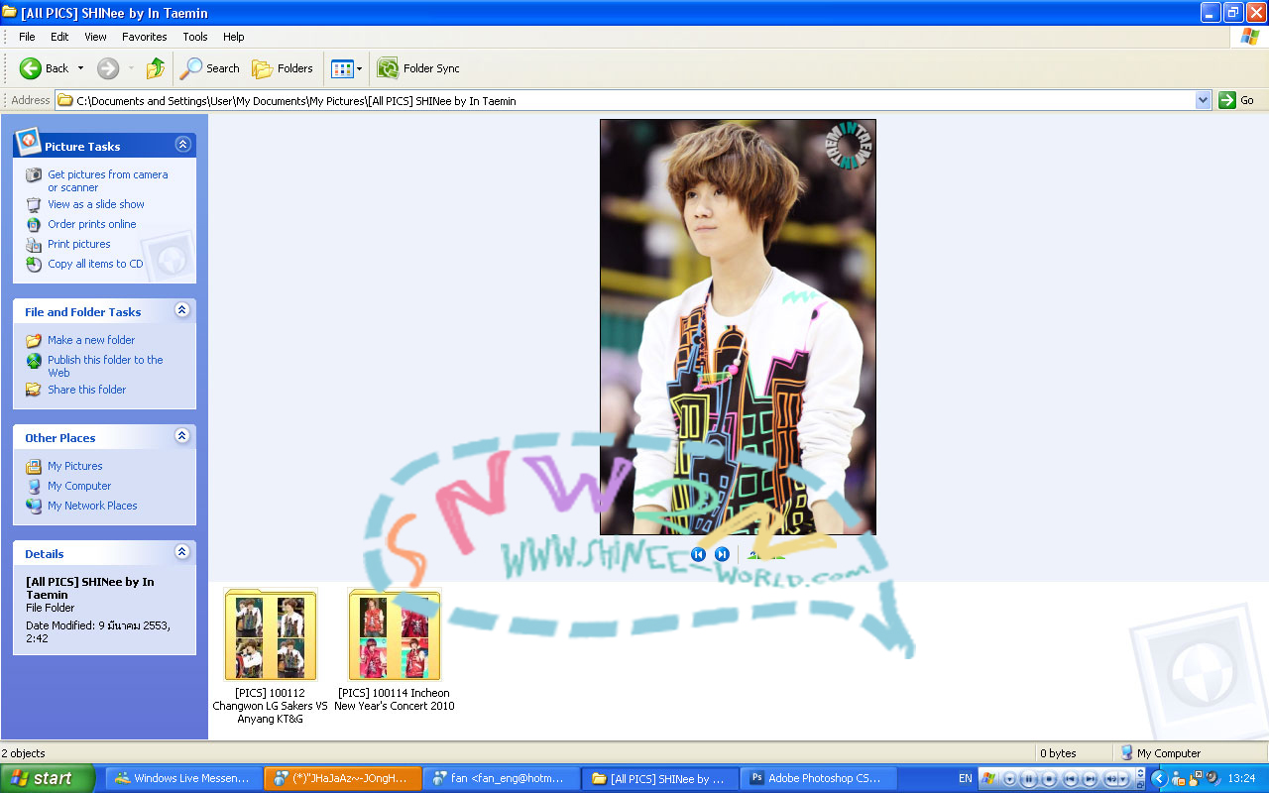Expand hidden system tray icons
Image resolution: width=1269 pixels, height=793 pixels.
pos(1158,779)
